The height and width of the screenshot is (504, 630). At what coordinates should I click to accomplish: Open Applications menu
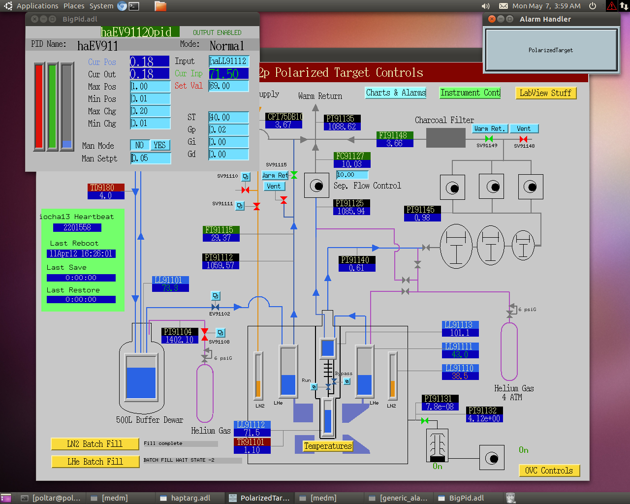37,6
